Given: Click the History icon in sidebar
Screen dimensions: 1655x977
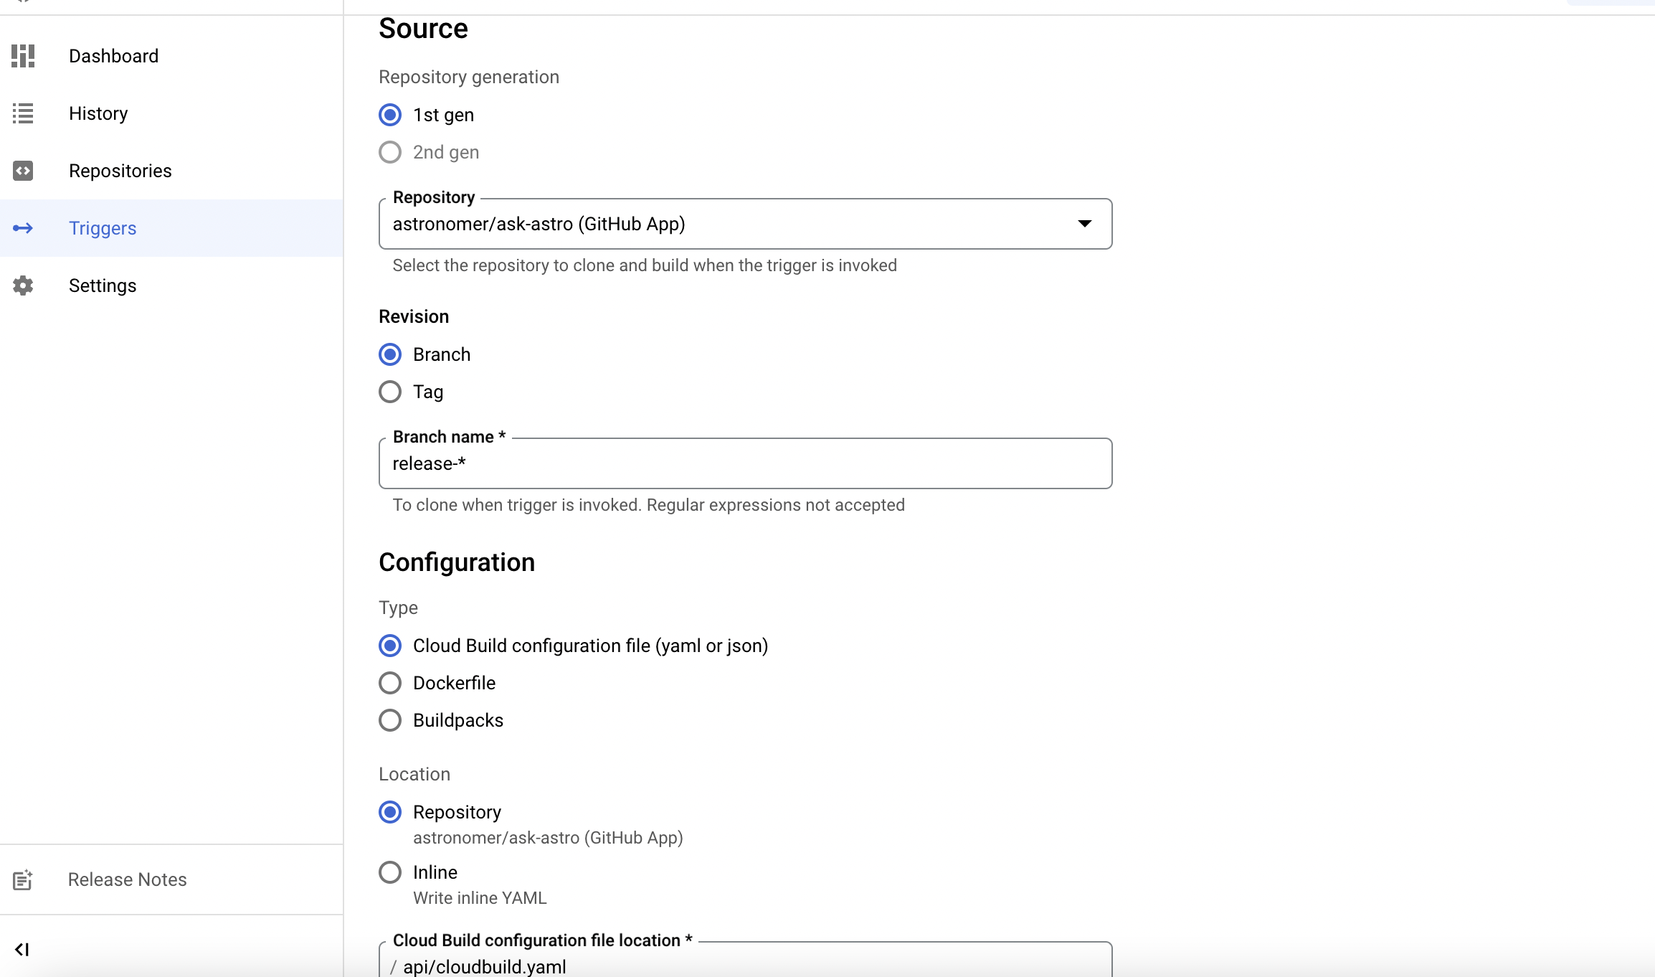Looking at the screenshot, I should (23, 113).
